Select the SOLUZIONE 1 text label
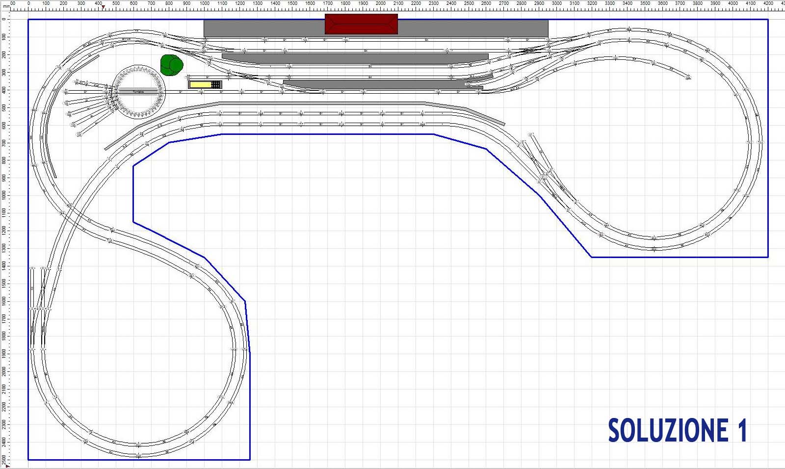This screenshot has height=469, width=785. (677, 431)
